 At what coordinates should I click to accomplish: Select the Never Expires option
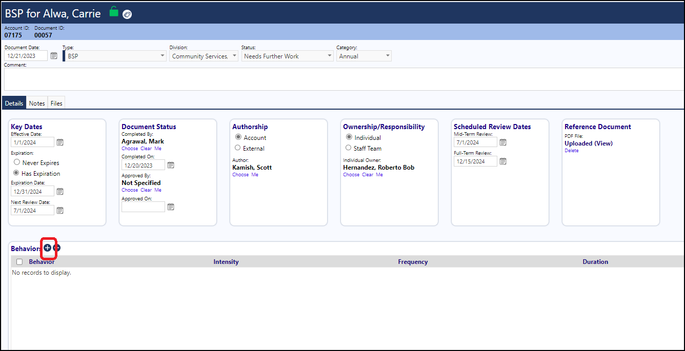17,162
